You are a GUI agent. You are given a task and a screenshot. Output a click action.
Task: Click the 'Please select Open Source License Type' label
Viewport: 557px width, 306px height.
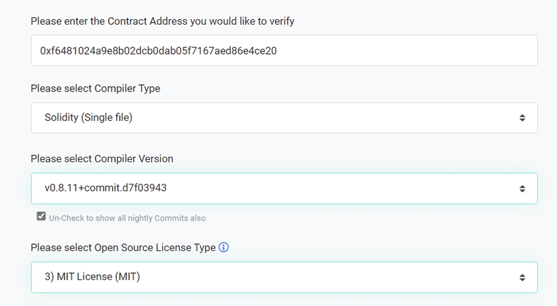point(123,248)
